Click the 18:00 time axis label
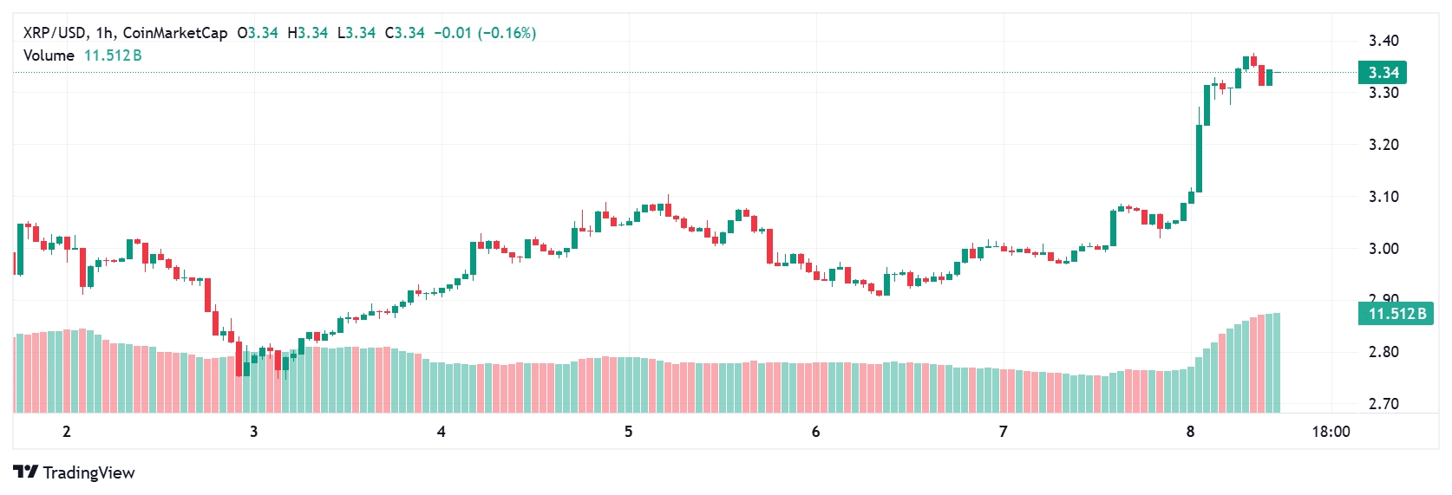Viewport: 1452px width, 495px height. [x=1331, y=432]
